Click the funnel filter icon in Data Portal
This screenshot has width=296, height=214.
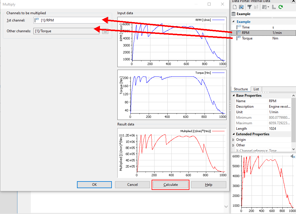point(250,7)
